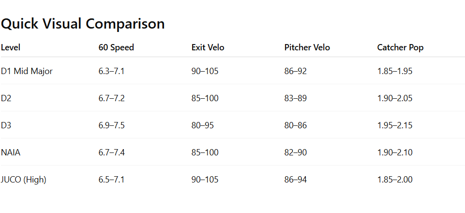Select D2 pitcher velo value 83–89
This screenshot has width=465, height=213.
[x=296, y=98]
